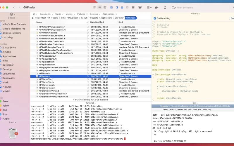Select the Red color tag
Screen dimensions: 234x146
pos(4,110)
